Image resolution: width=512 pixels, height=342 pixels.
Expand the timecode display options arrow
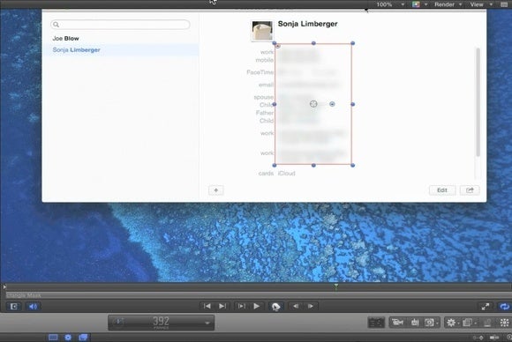pos(207,323)
